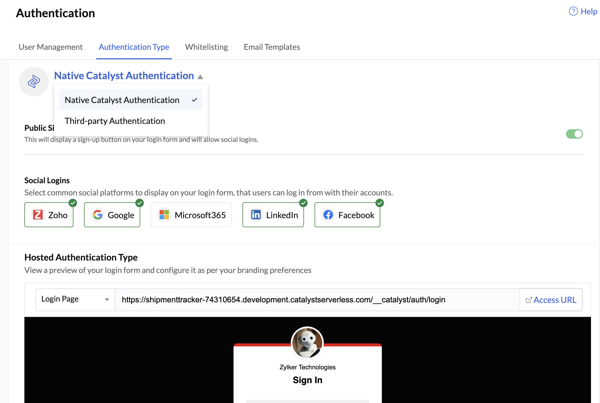Select Third-party Authentication from dropdown
The image size is (600, 403).
point(115,120)
